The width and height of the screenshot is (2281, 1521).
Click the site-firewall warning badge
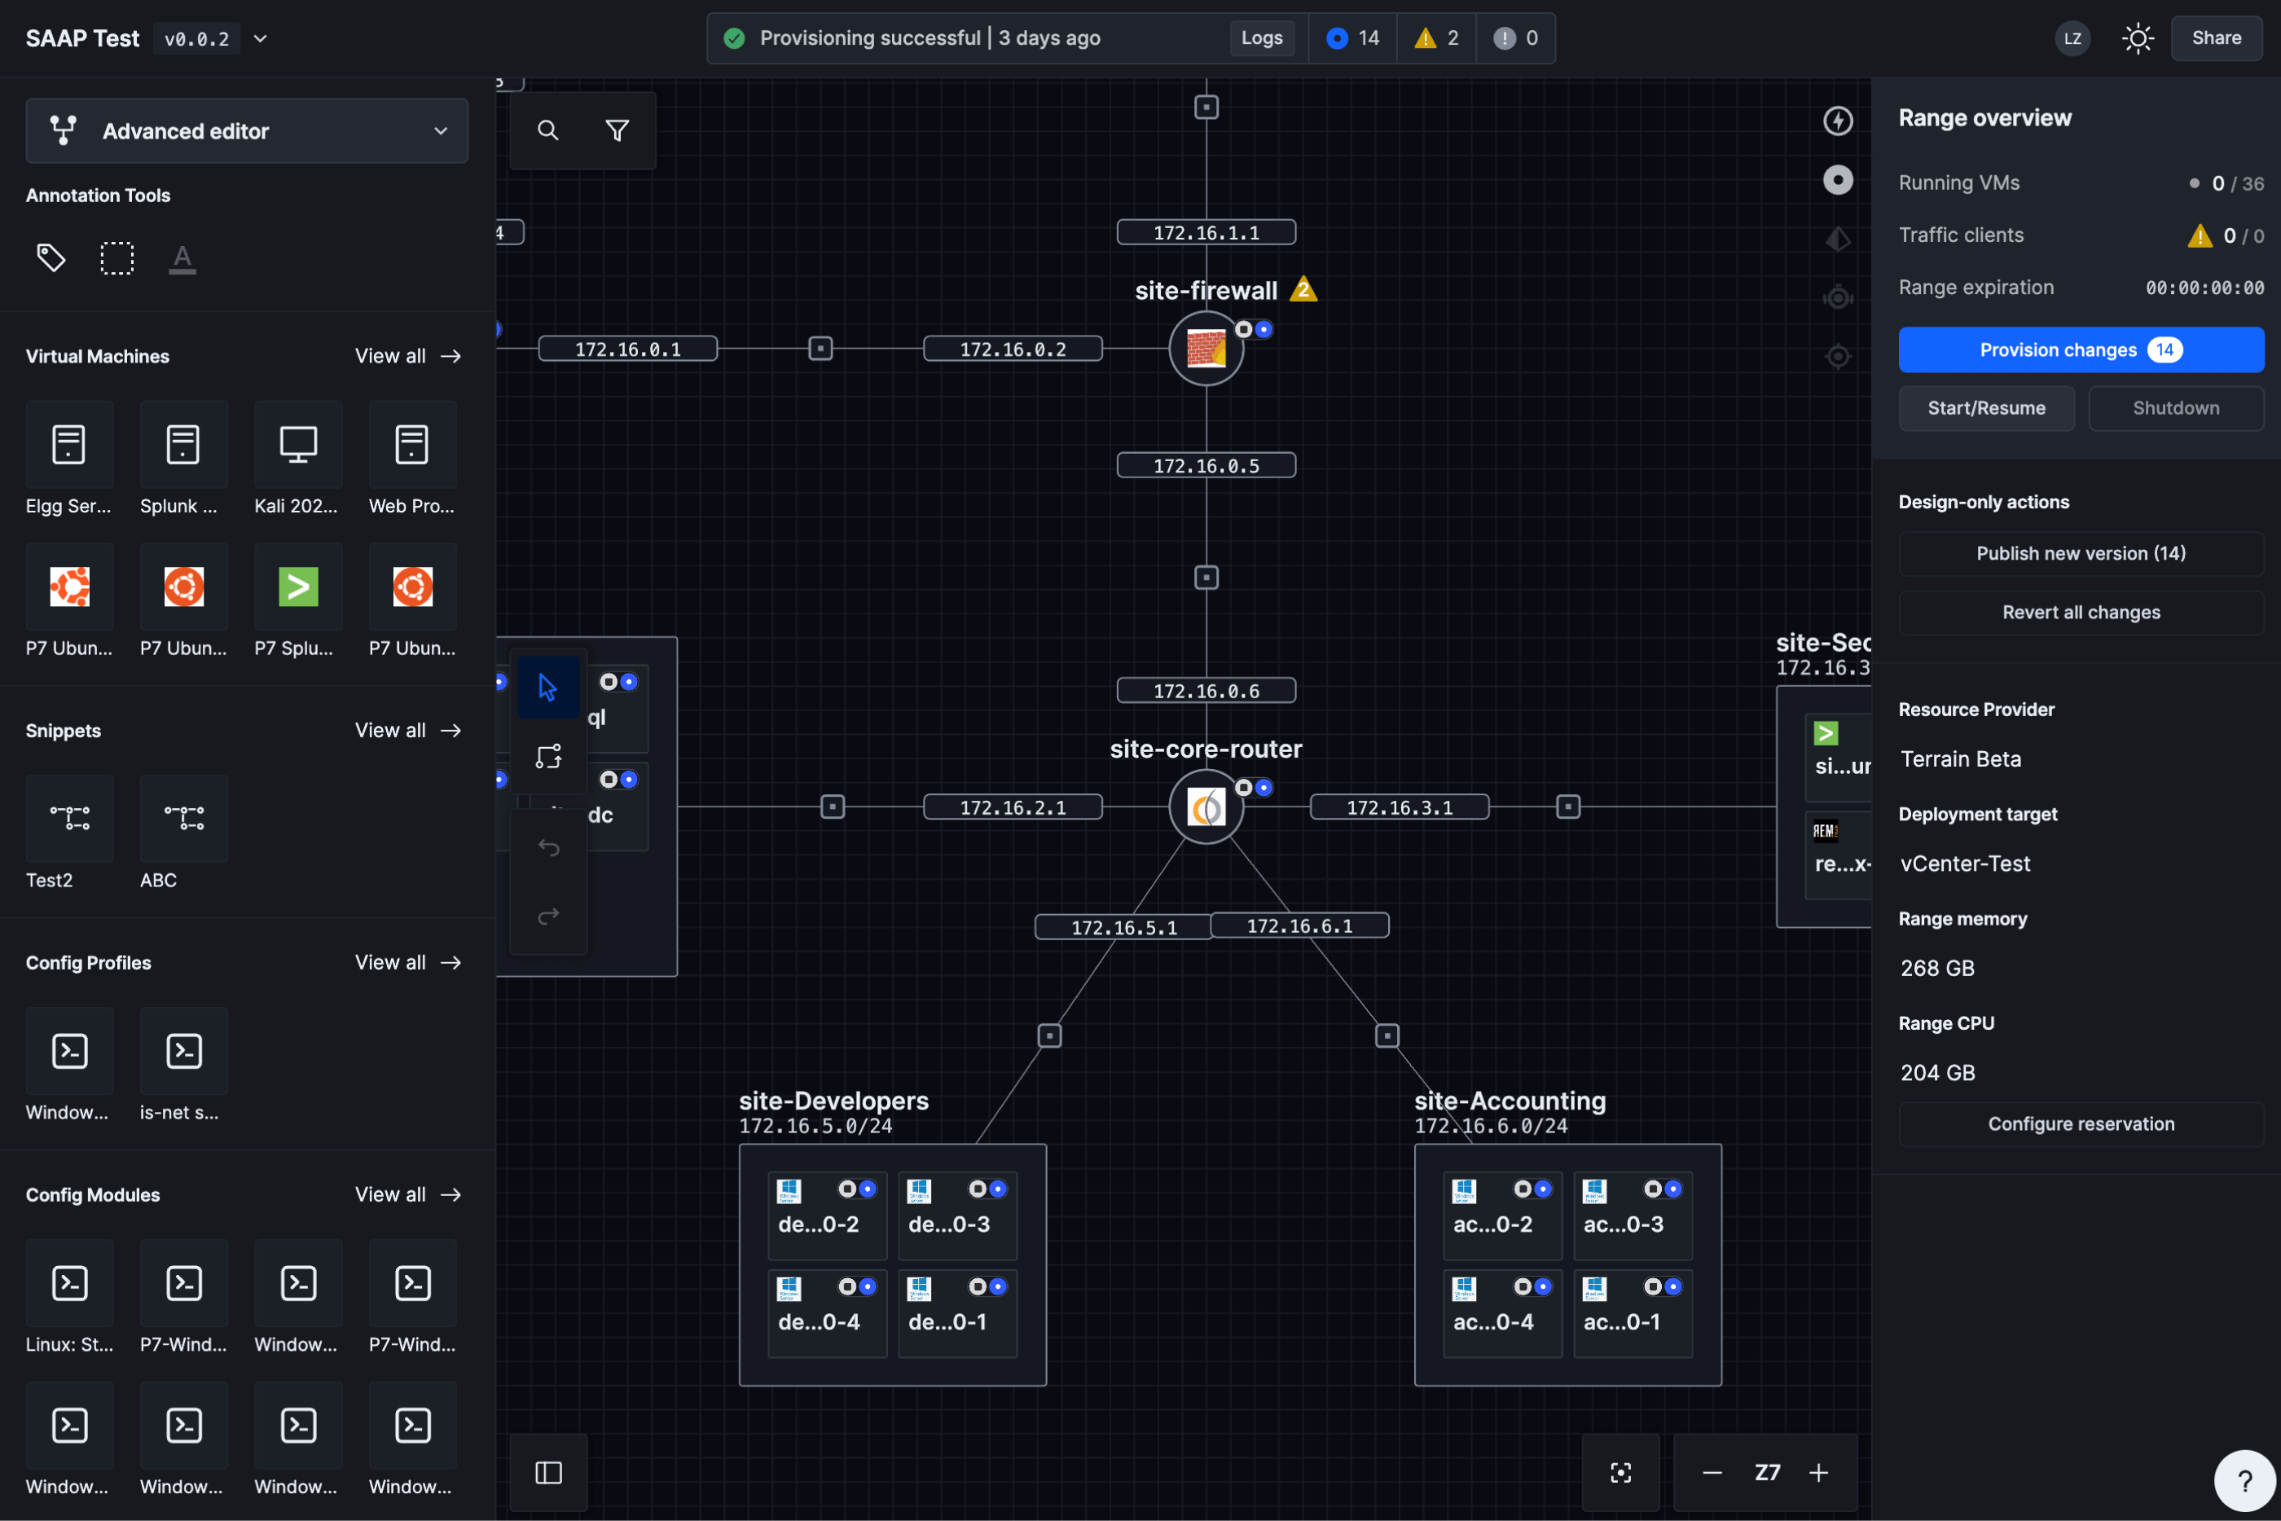coord(1303,289)
